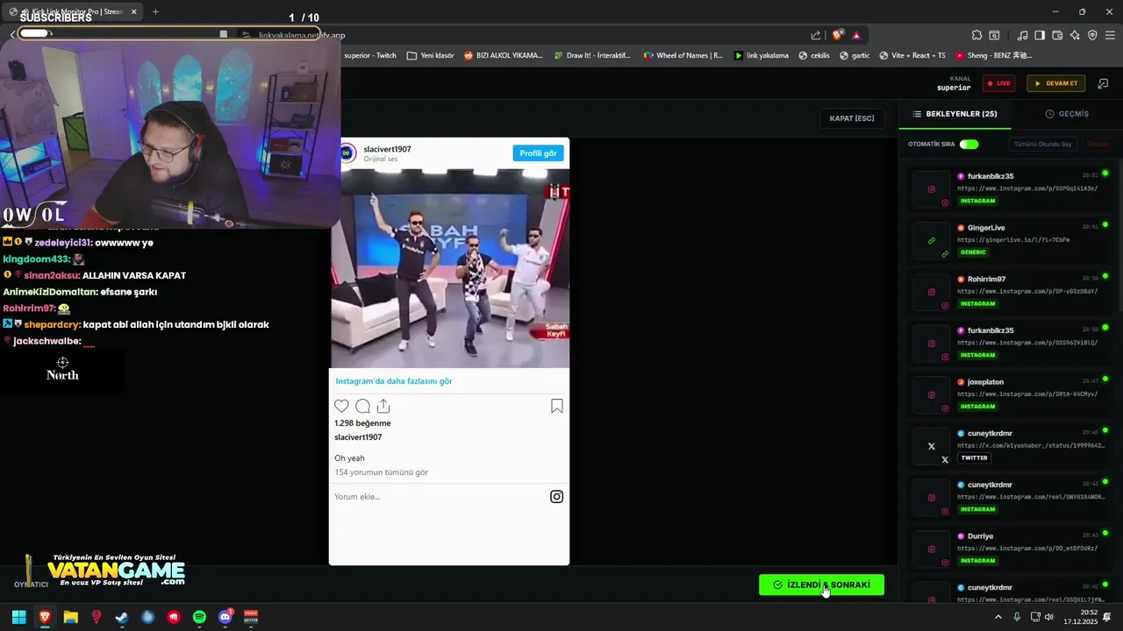Open the link icon thumbnail for GingerLive entry

point(932,240)
